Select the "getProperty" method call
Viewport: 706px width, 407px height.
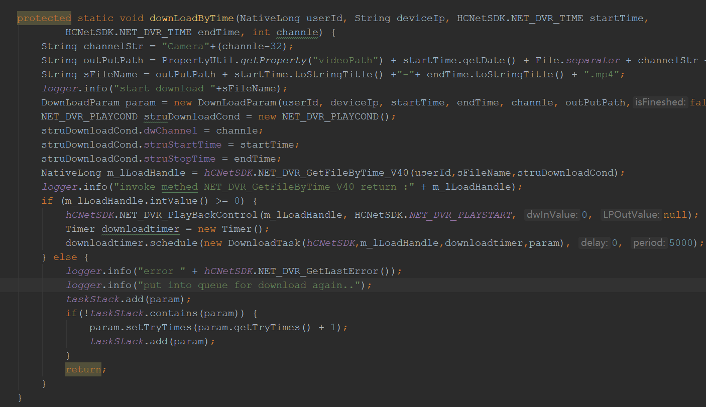click(x=273, y=61)
